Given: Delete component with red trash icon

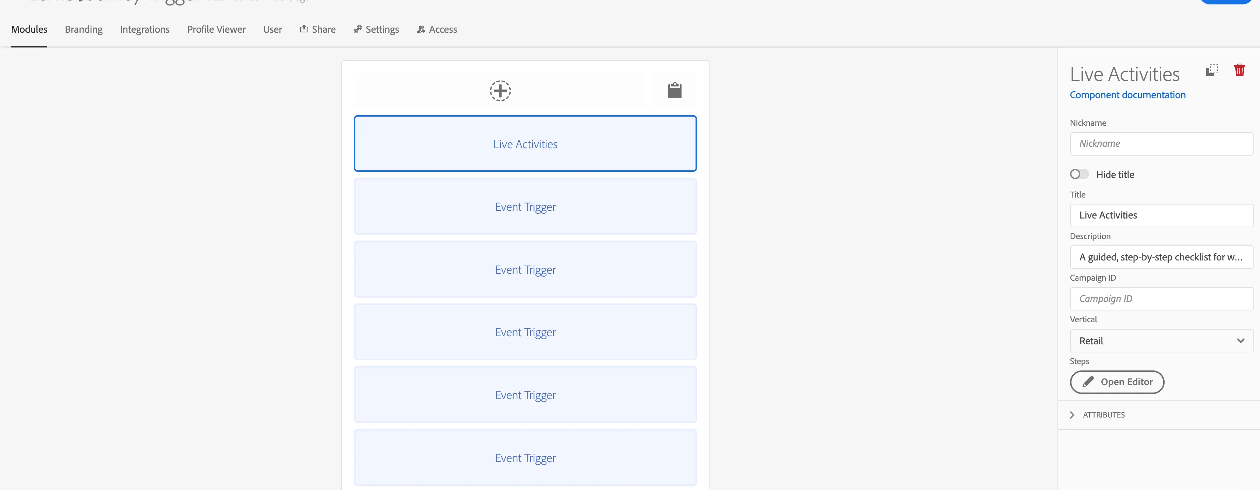Looking at the screenshot, I should 1239,70.
